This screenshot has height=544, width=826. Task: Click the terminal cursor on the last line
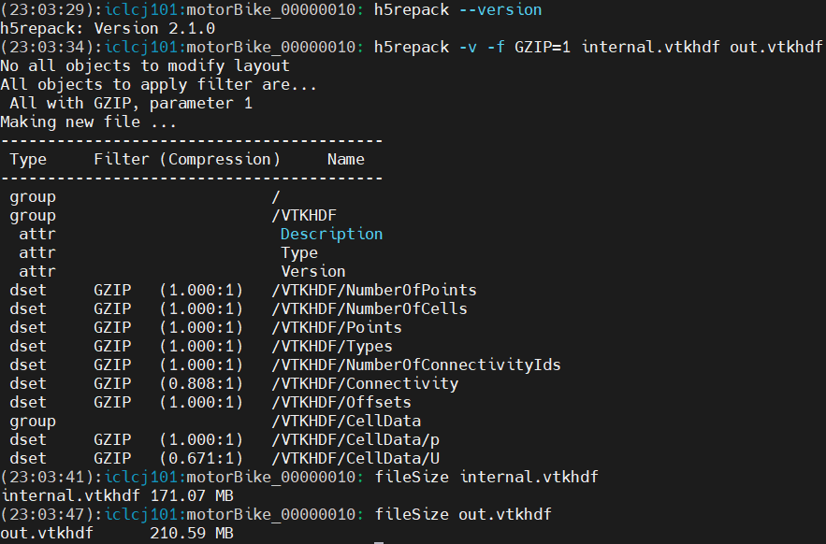click(379, 540)
